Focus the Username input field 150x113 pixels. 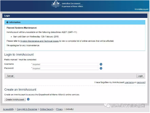(x=65, y=64)
